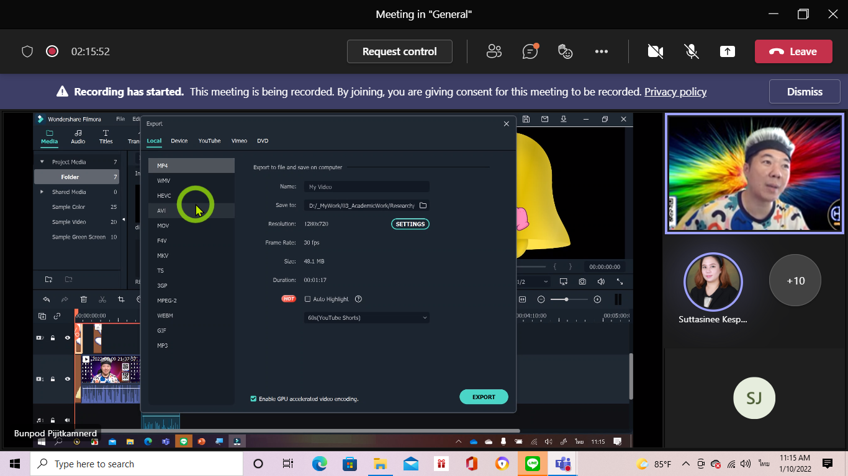848x476 pixels.
Task: Select the Filmora crop tool icon
Action: point(122,299)
